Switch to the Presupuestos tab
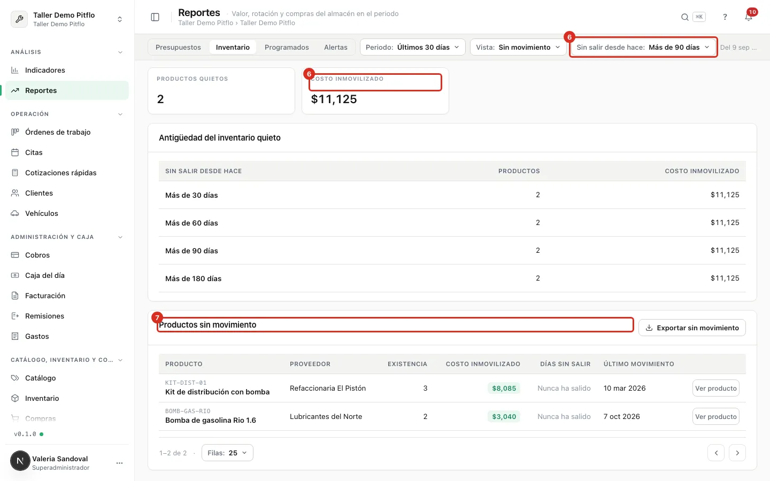Screen dimensions: 770x481 point(178,47)
